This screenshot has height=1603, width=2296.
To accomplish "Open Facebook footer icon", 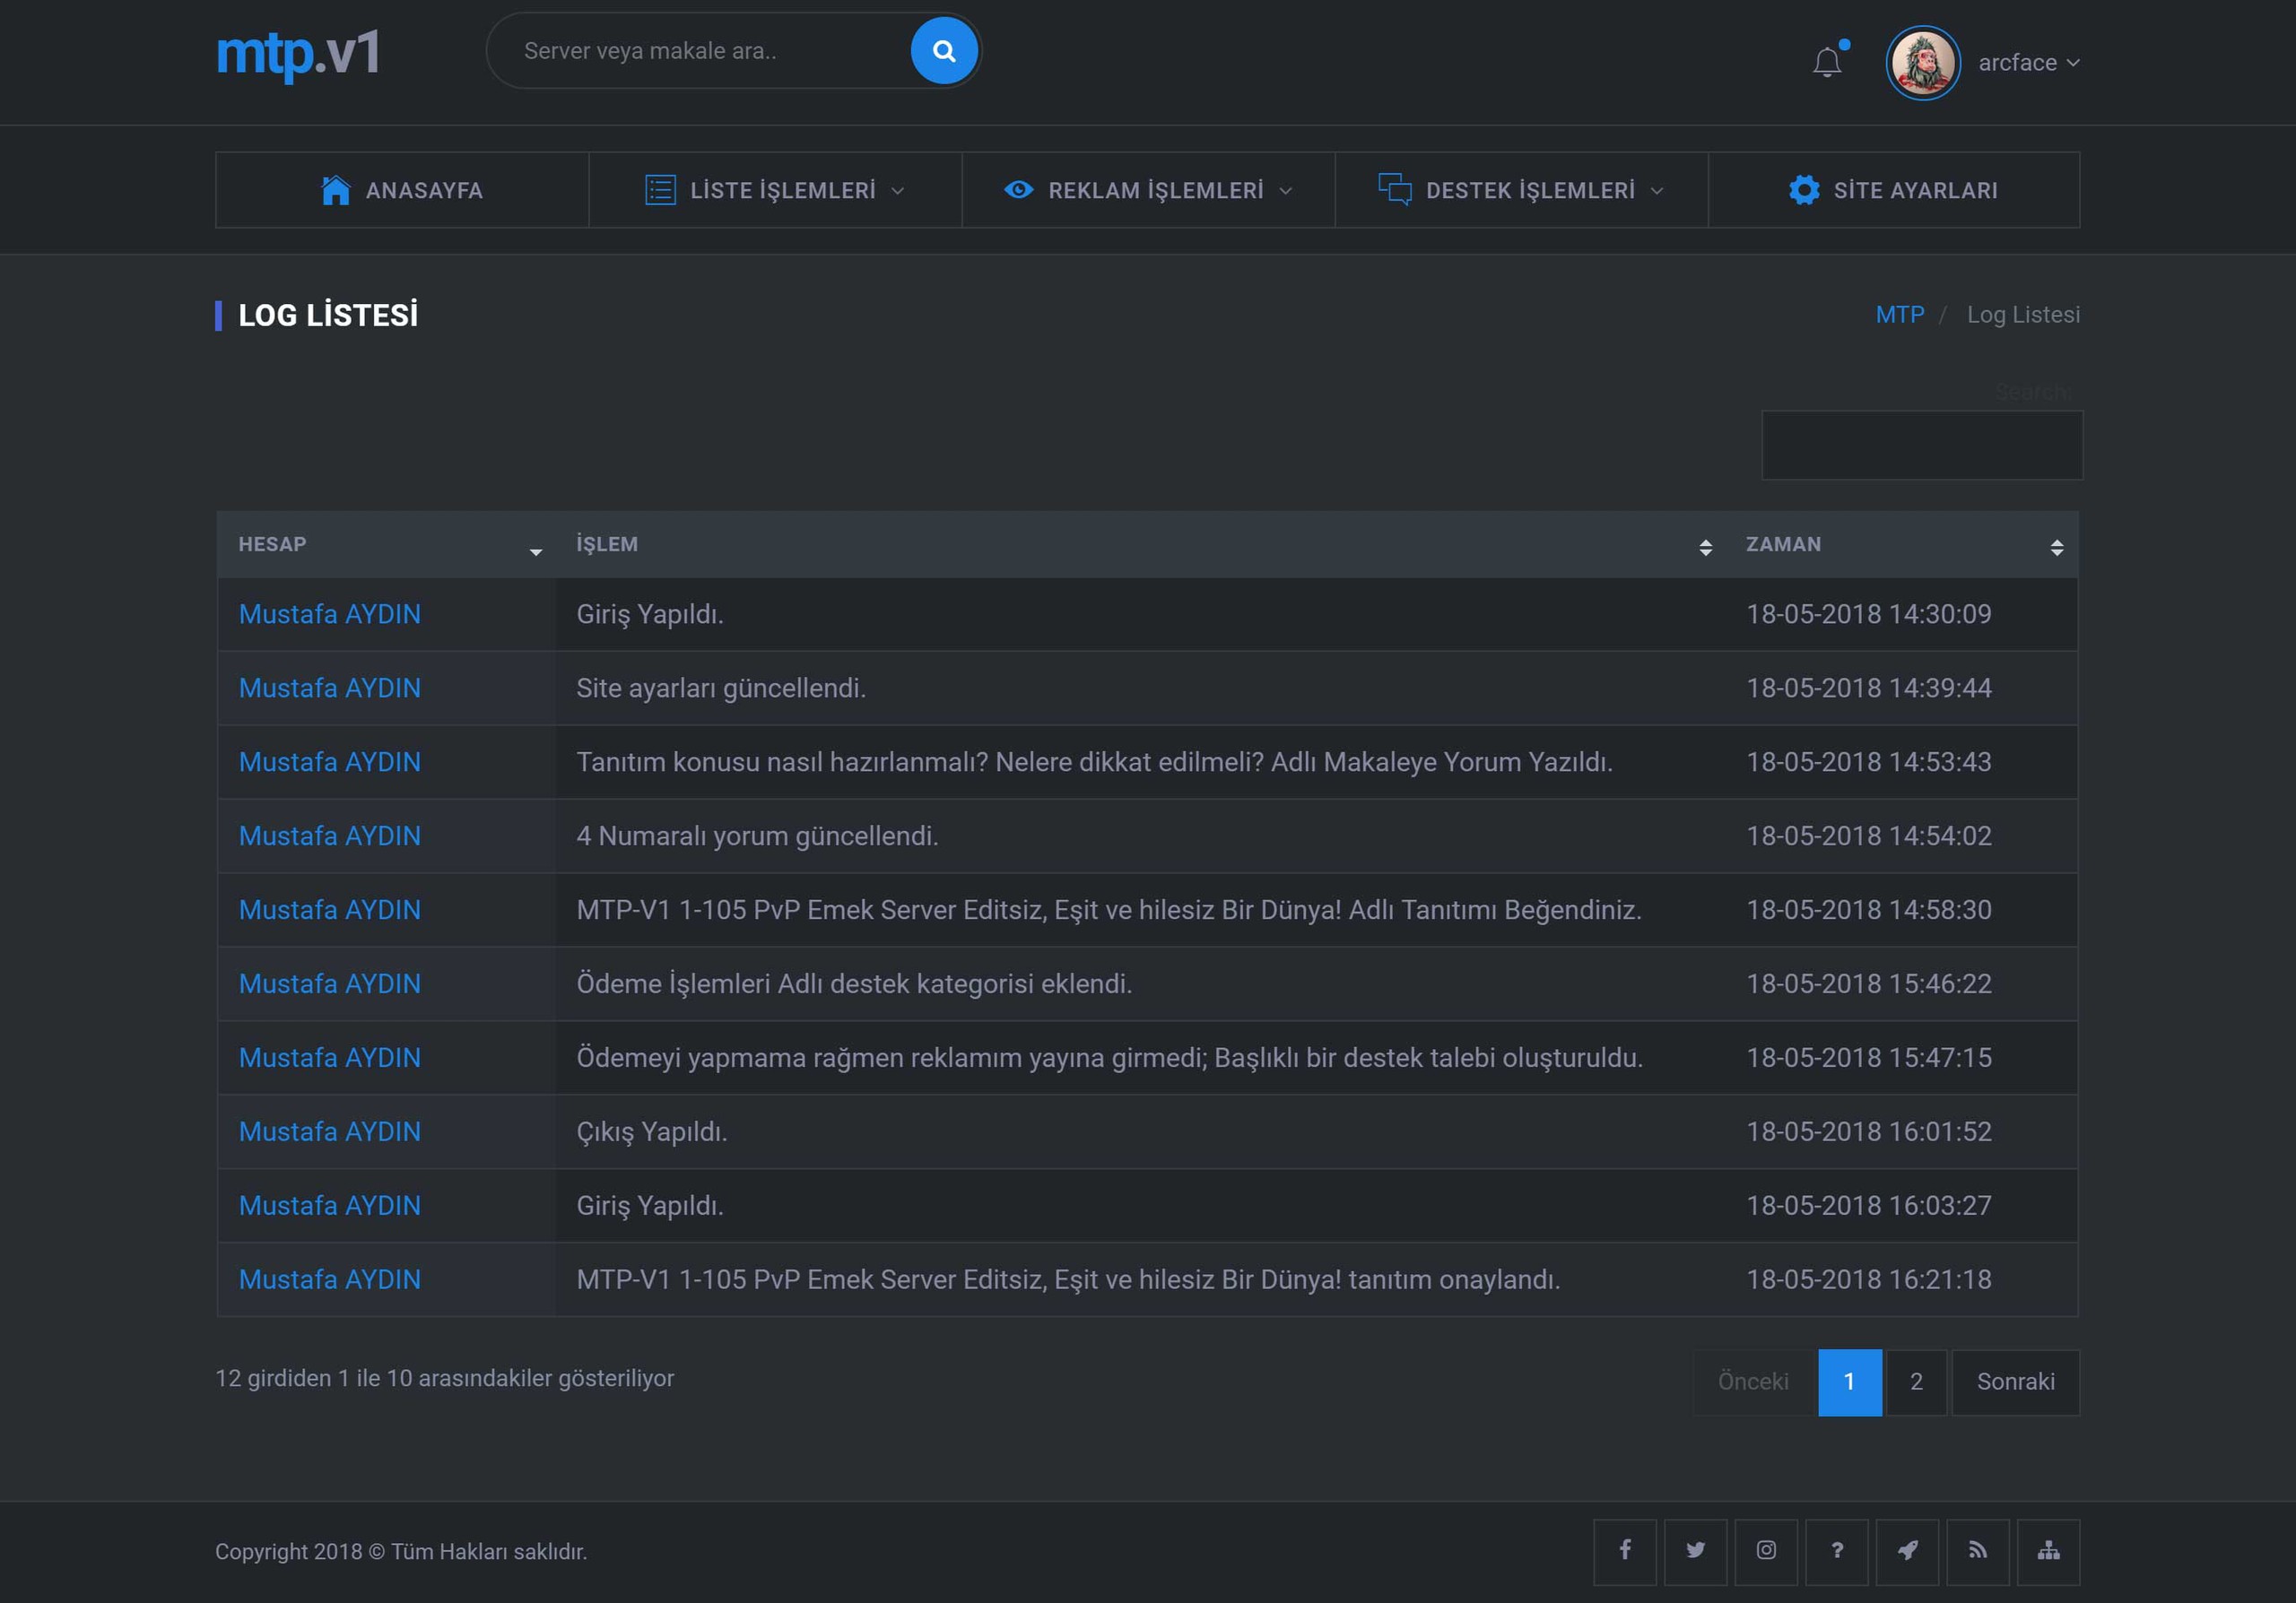I will tap(1625, 1551).
